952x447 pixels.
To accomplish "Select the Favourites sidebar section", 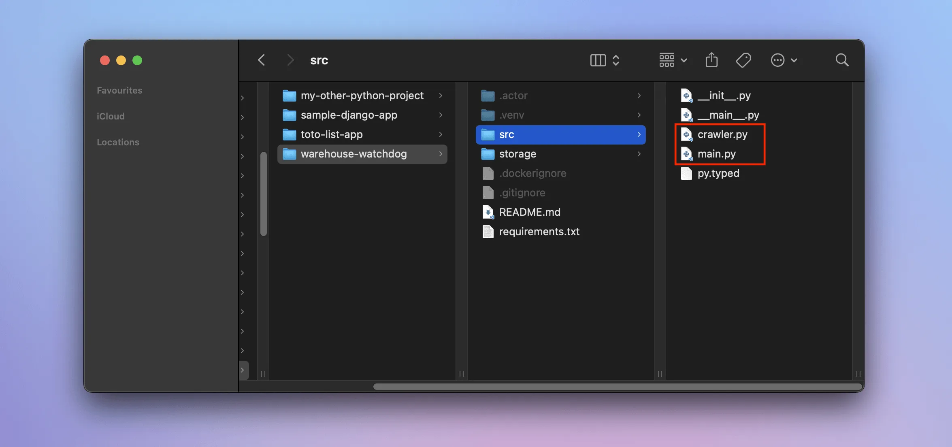I will point(119,90).
